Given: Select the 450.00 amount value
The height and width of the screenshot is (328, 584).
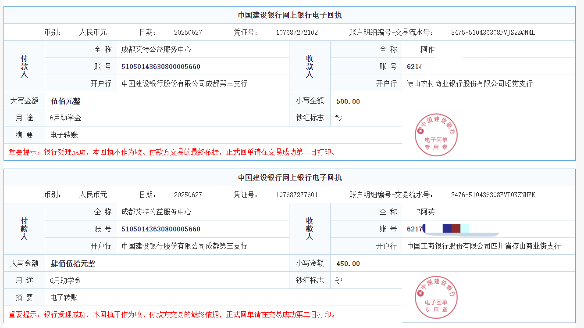Looking at the screenshot, I should coord(348,264).
